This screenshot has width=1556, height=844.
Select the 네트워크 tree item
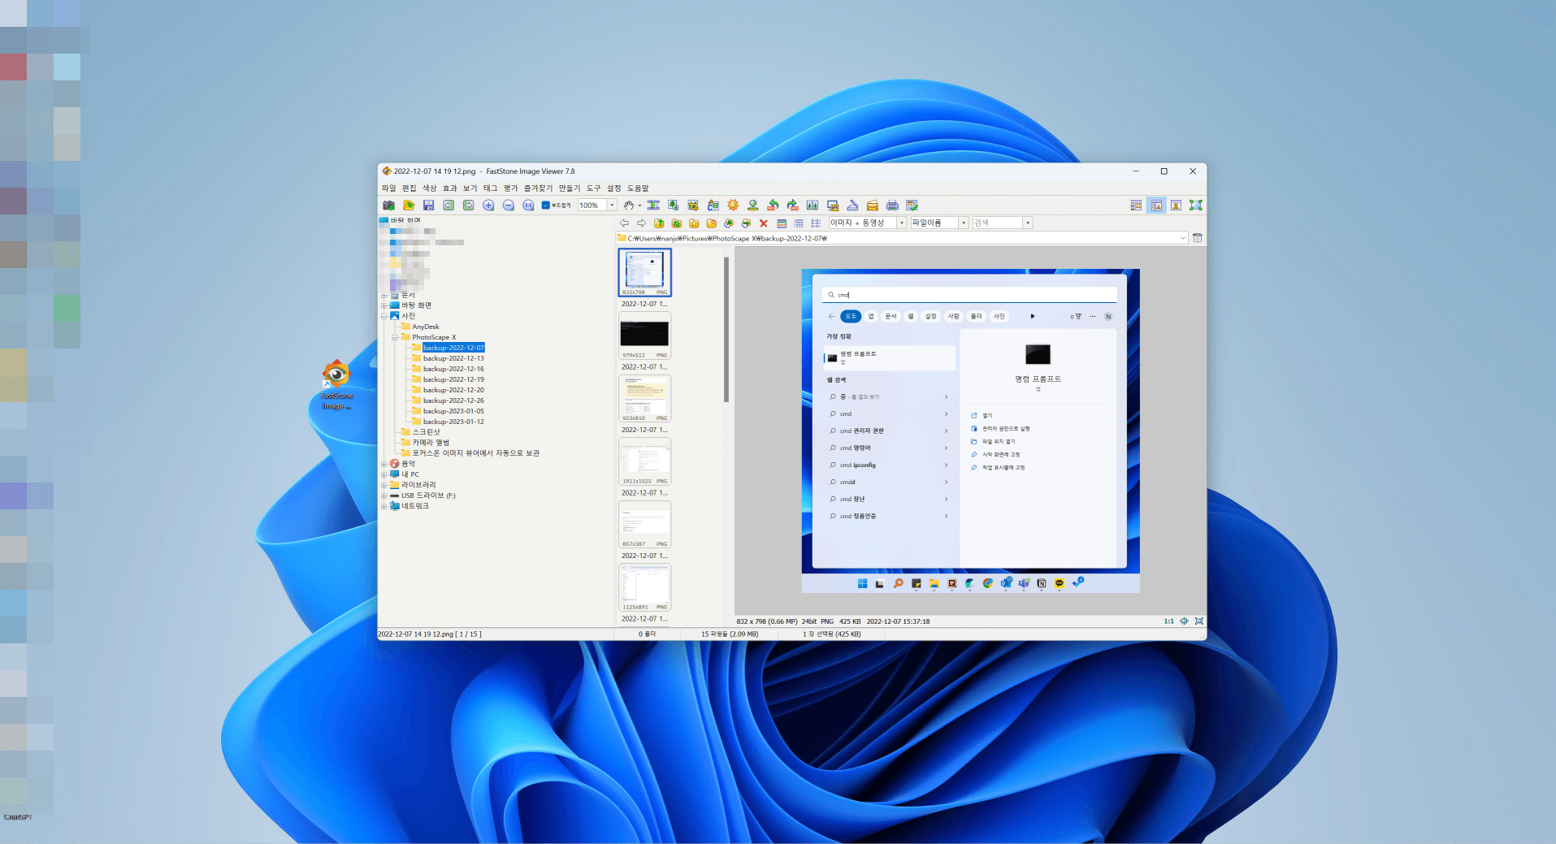414,506
